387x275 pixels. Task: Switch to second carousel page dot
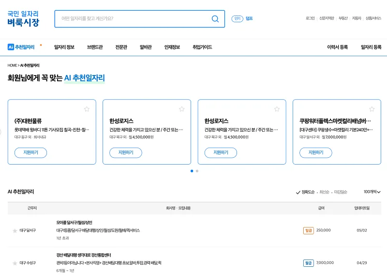[x=197, y=171]
